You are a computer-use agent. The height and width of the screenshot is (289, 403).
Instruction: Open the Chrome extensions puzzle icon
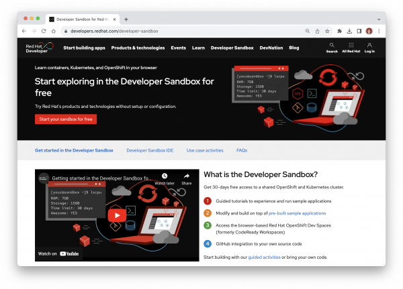(x=340, y=31)
